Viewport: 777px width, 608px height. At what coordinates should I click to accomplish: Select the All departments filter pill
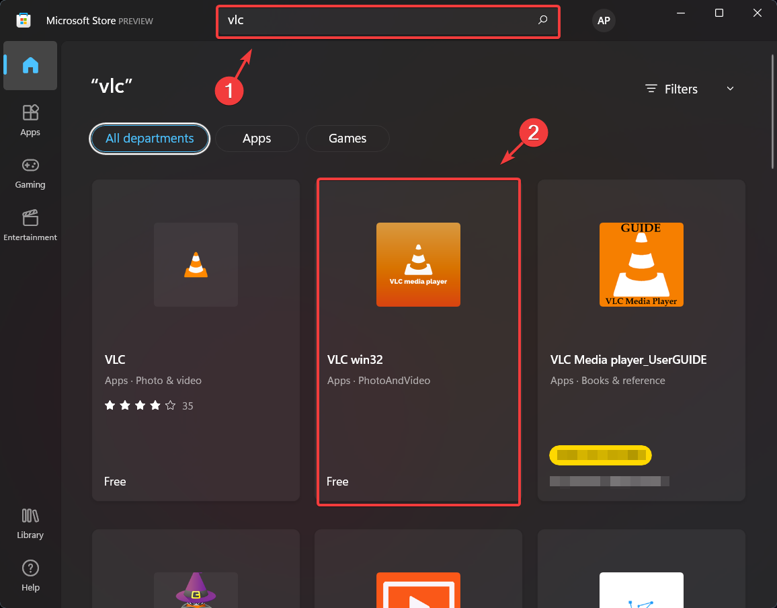click(149, 138)
